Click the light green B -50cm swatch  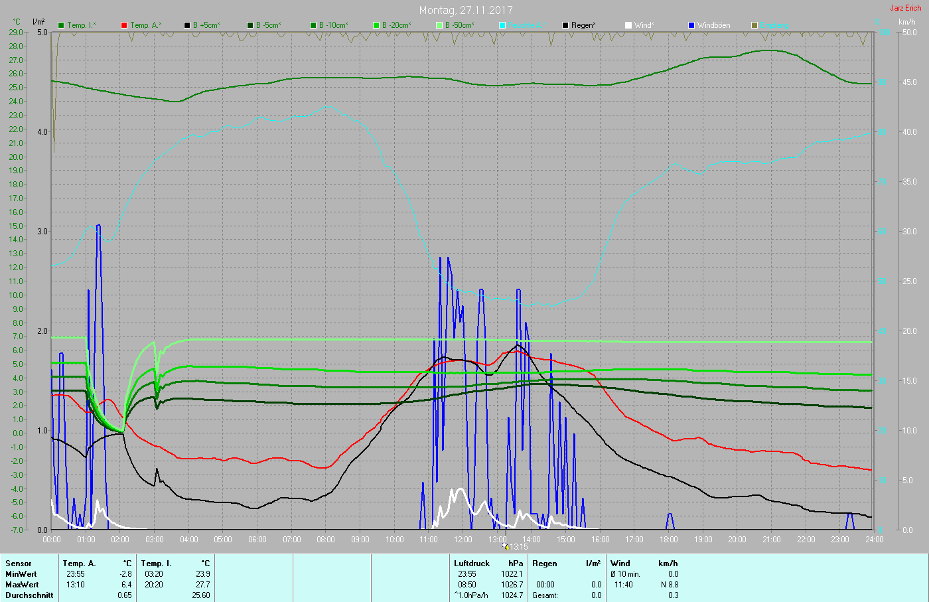[439, 25]
